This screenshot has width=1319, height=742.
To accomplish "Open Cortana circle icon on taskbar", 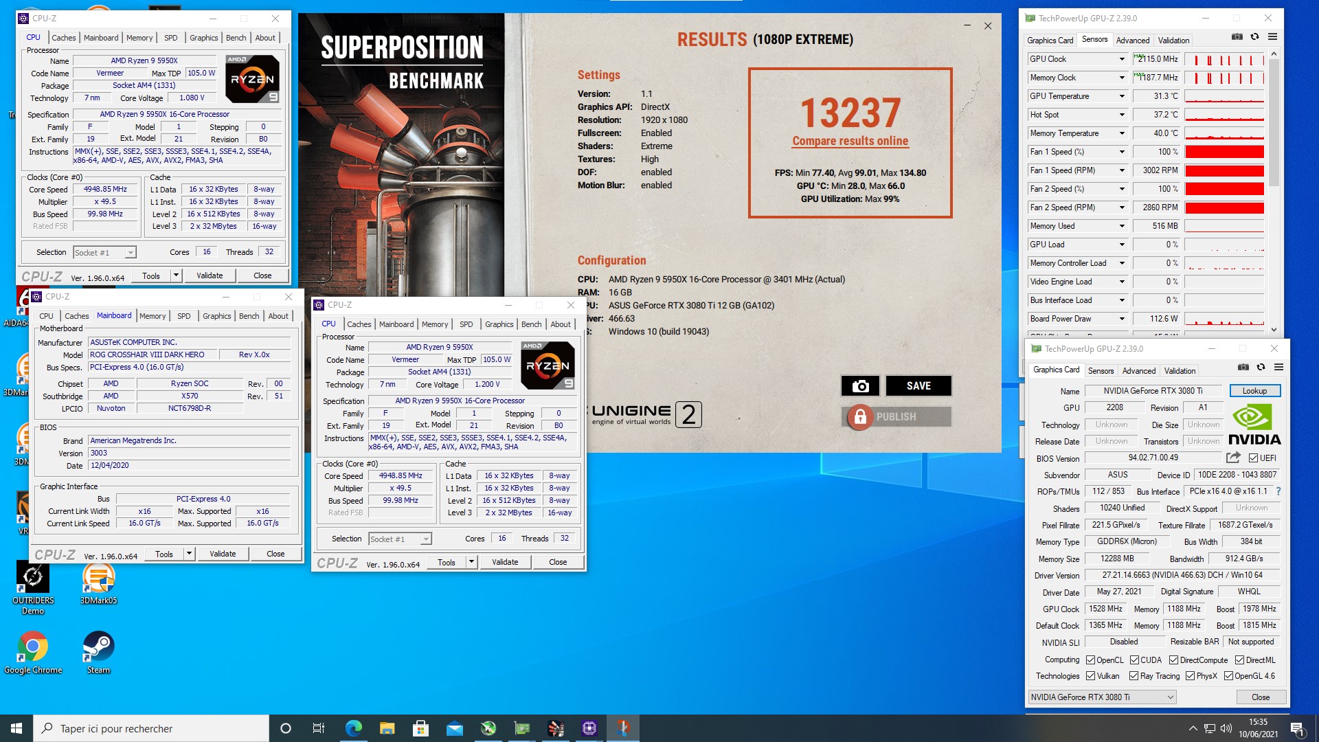I will point(286,728).
